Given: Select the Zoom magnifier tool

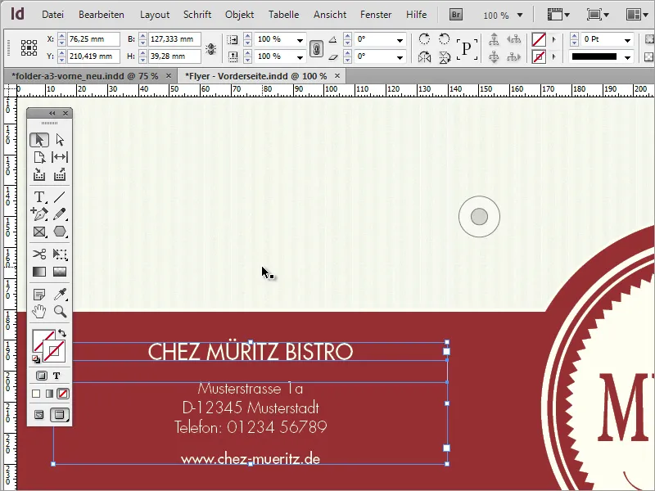Looking at the screenshot, I should coord(60,312).
